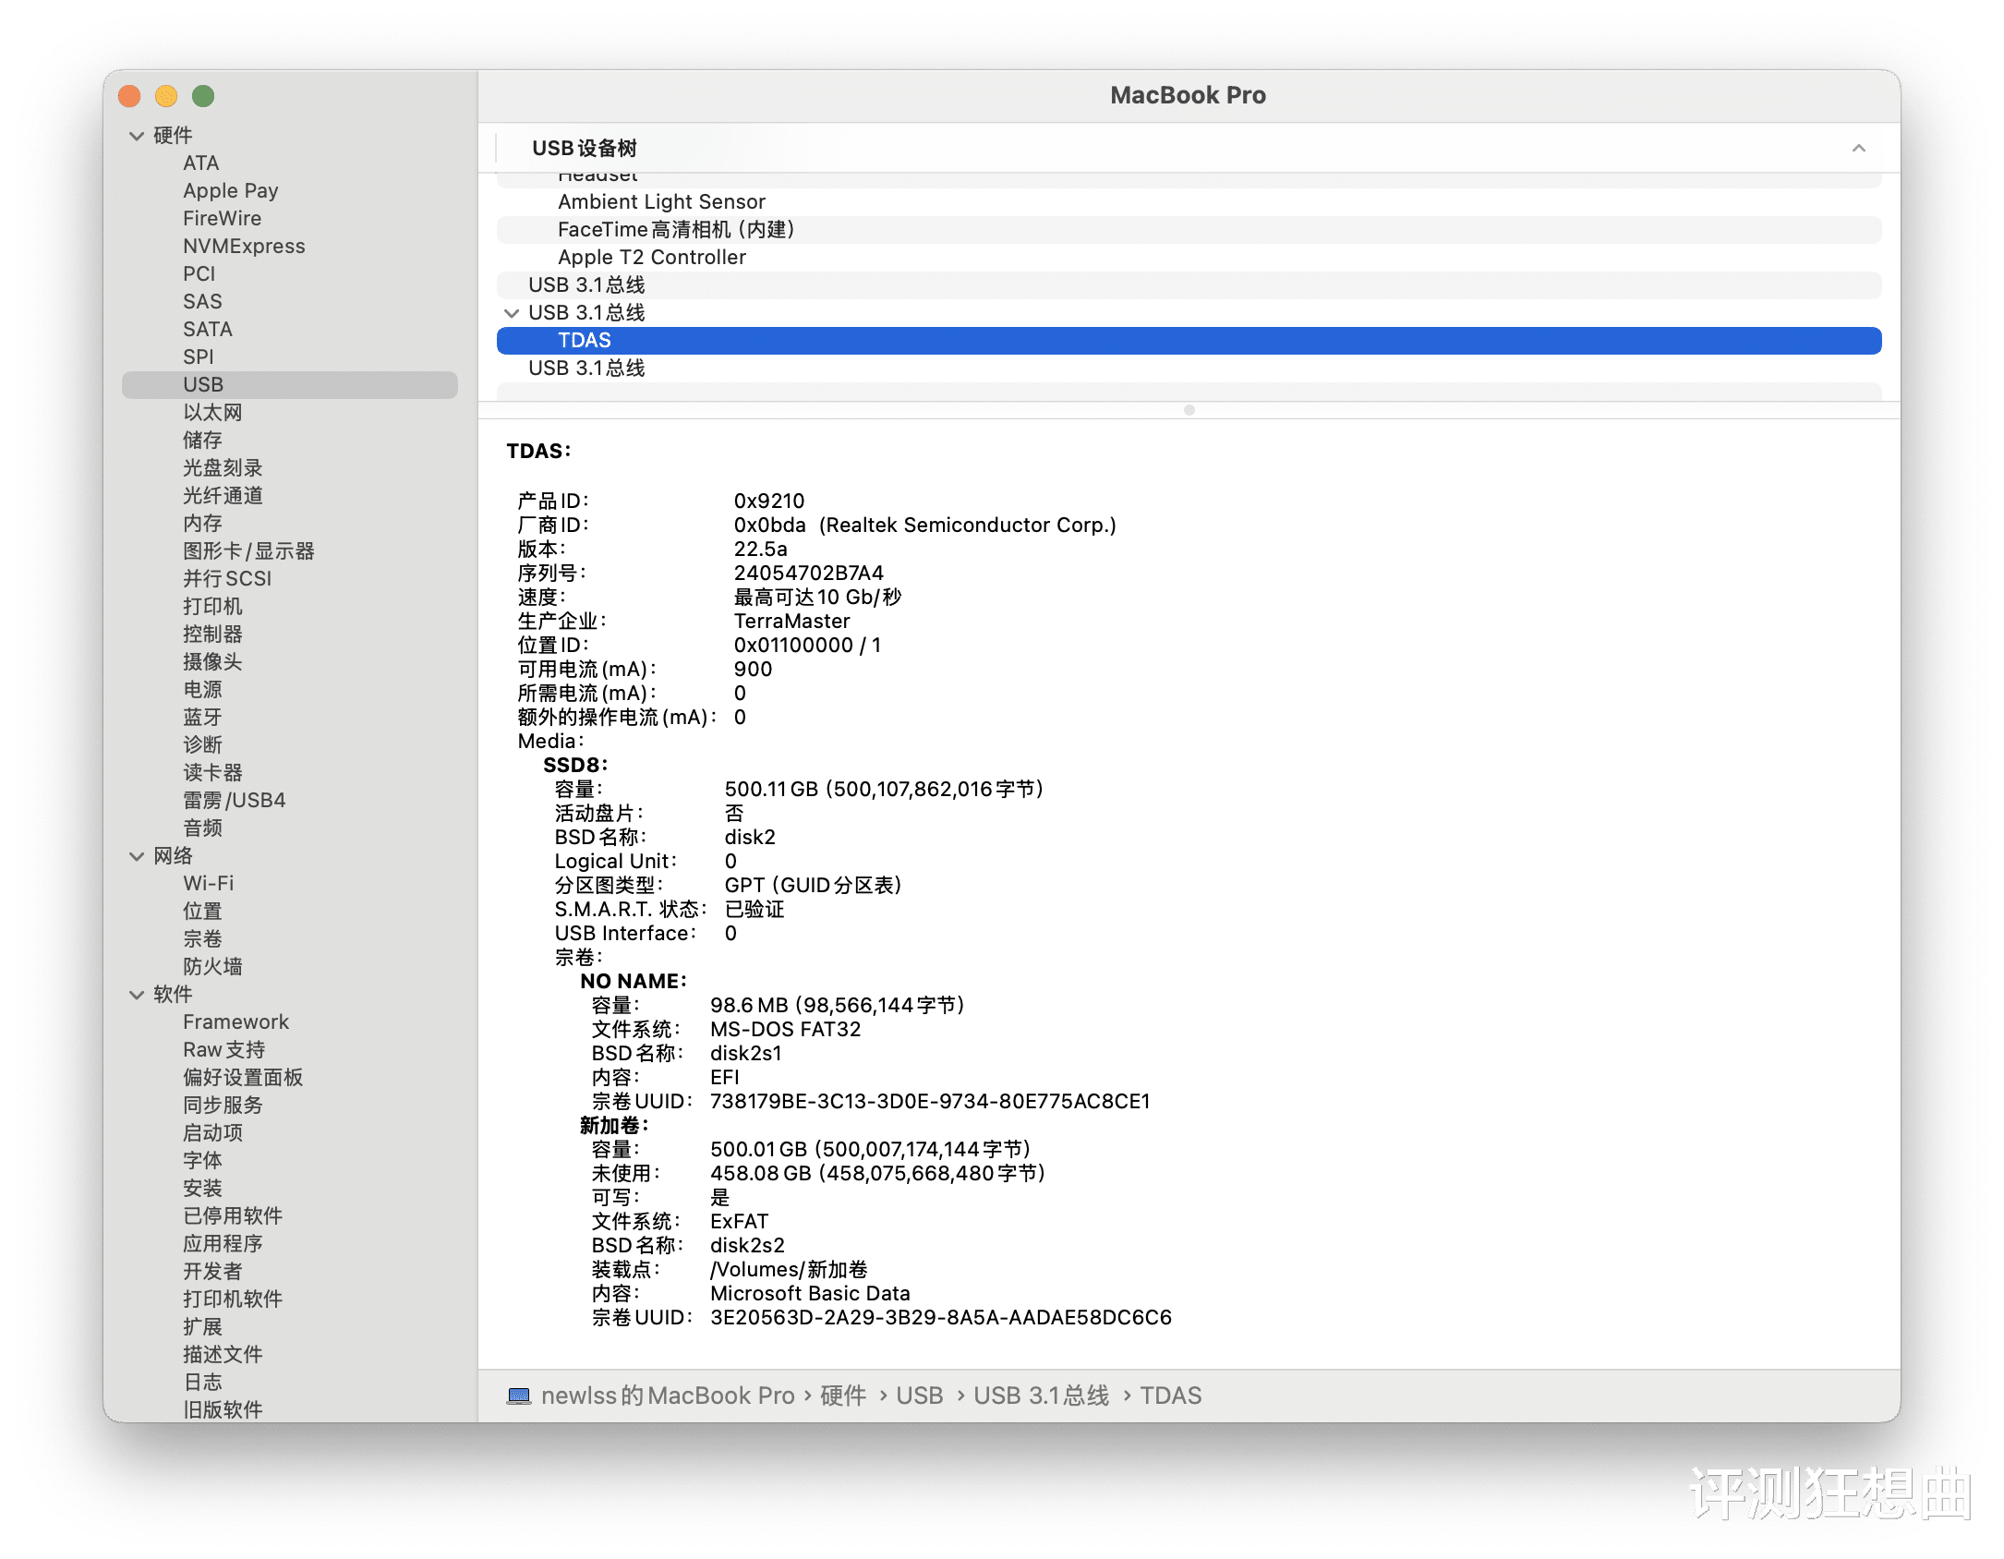Image resolution: width=2004 pixels, height=1559 pixels.
Task: Select FaceTime高清相机 in device tree
Action: coord(675,230)
